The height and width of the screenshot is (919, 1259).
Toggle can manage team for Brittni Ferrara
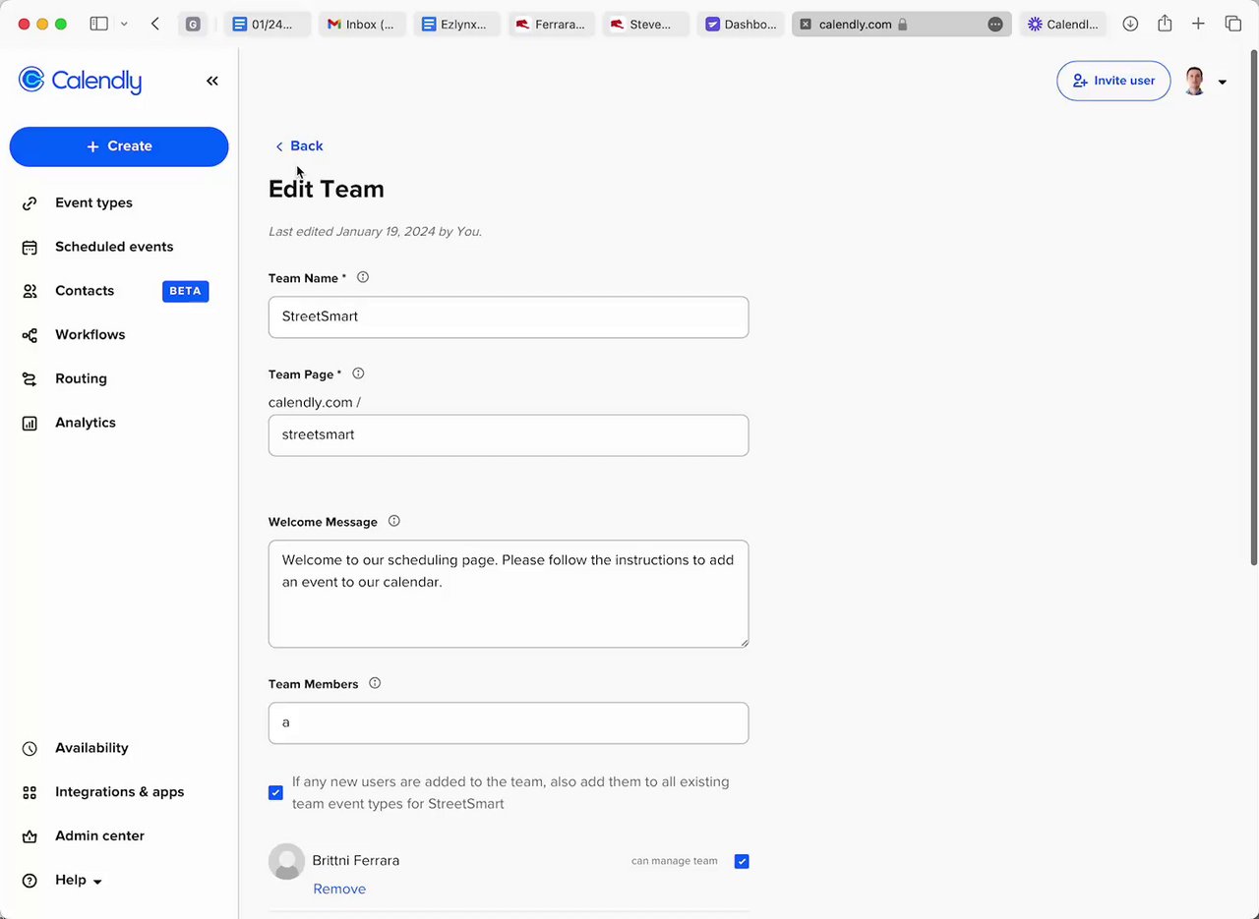742,861
